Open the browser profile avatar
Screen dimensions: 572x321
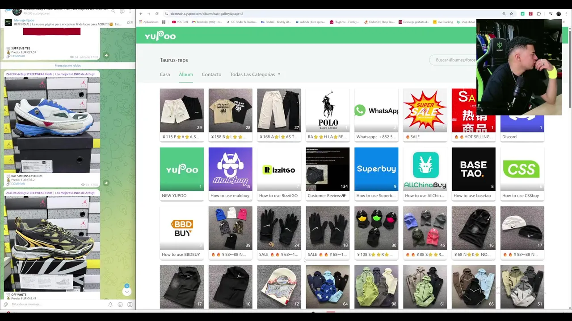[559, 14]
